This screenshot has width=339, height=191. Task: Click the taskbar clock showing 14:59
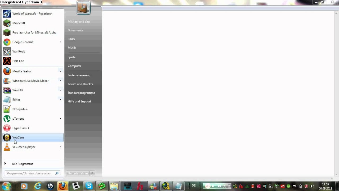(x=325, y=186)
